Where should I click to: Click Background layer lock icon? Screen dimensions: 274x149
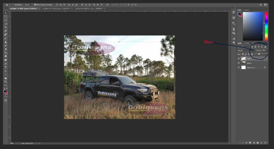(265, 67)
